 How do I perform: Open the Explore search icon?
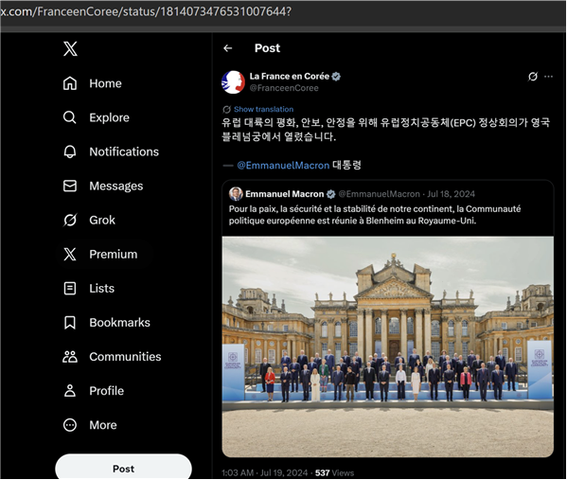(70, 117)
